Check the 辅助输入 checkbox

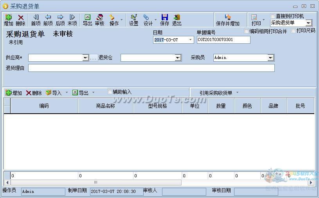110,92
